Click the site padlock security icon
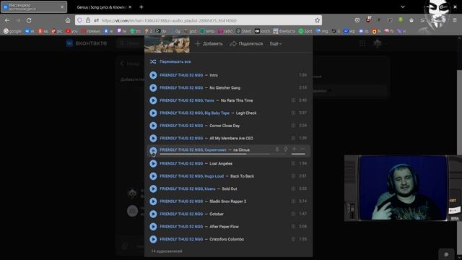The height and width of the screenshot is (260, 462). [88, 20]
